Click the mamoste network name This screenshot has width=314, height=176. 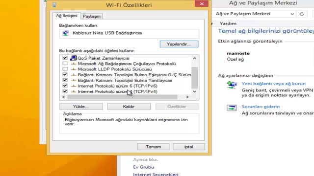(238, 53)
